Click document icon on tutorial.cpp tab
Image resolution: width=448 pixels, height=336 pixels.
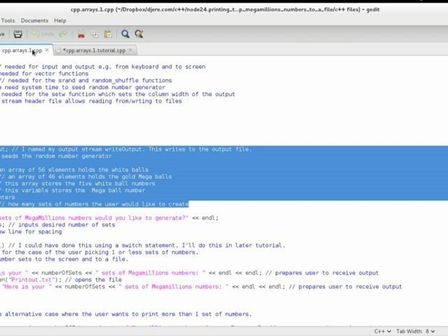tap(58, 50)
